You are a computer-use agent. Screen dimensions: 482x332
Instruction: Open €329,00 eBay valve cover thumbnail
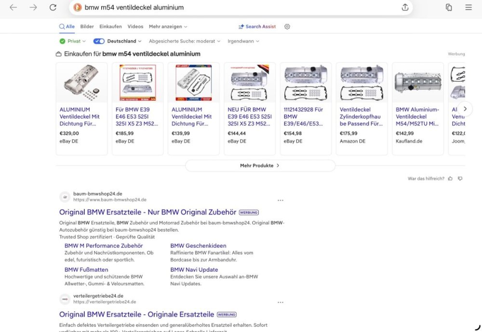coord(82,83)
